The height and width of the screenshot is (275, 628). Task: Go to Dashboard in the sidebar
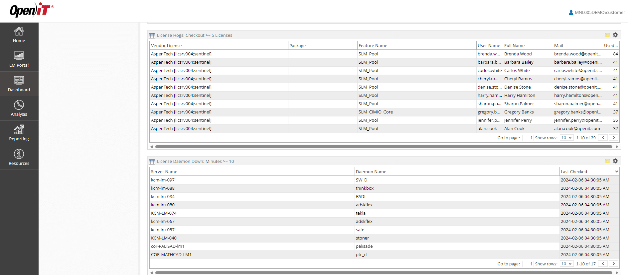(x=19, y=84)
